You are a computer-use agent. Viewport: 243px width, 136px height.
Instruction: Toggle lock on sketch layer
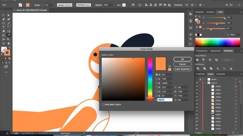200,79
